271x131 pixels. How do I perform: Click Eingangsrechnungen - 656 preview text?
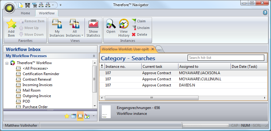[x=138, y=108]
